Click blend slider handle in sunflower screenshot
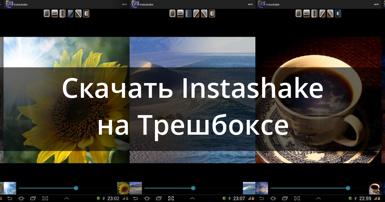Screen dimensions: 385x202 pyautogui.click(x=76, y=188)
